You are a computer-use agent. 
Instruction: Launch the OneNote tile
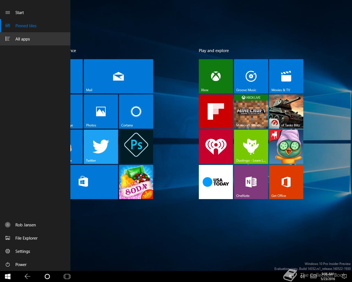tap(251, 182)
